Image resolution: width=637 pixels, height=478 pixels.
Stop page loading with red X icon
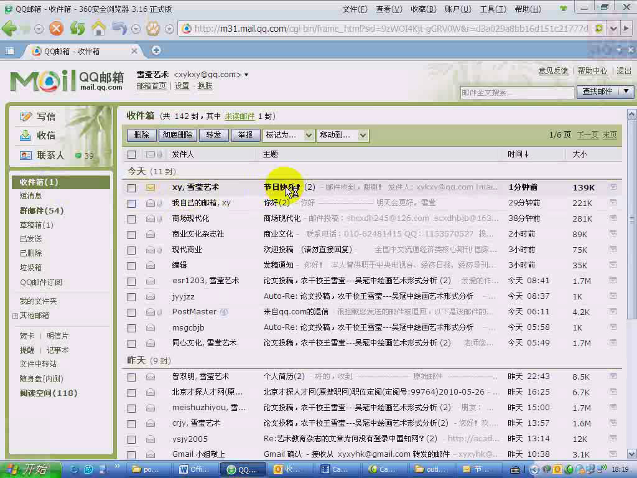[57, 29]
